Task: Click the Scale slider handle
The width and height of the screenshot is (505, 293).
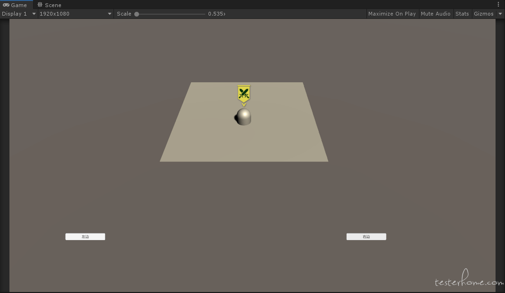Action: 137,14
